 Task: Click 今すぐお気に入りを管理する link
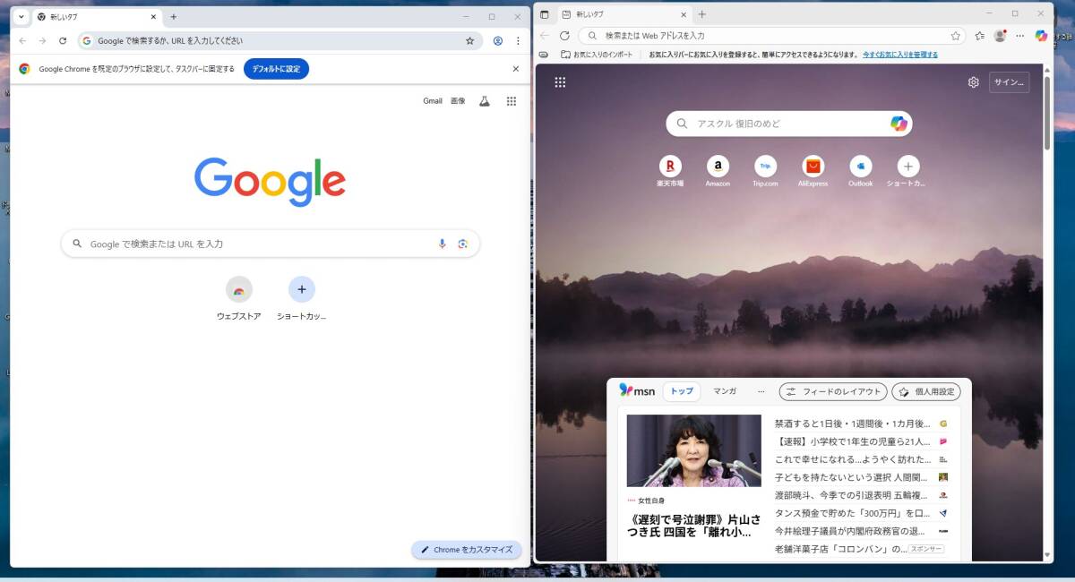point(900,55)
